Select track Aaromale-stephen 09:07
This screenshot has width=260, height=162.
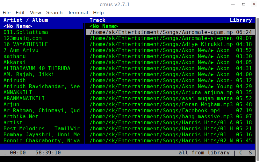171,38
